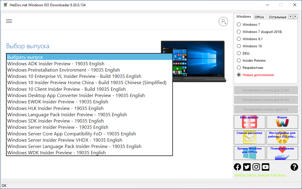The height and width of the screenshot is (189, 302).
Task: Pick Windows HLK Insider Preview entry
Action: coord(89,108)
